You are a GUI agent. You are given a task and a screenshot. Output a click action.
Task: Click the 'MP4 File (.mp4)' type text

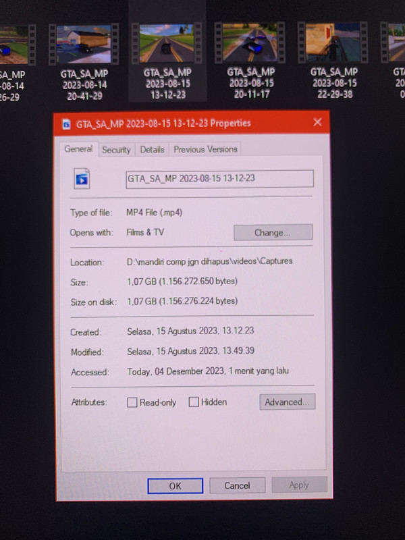pos(155,213)
